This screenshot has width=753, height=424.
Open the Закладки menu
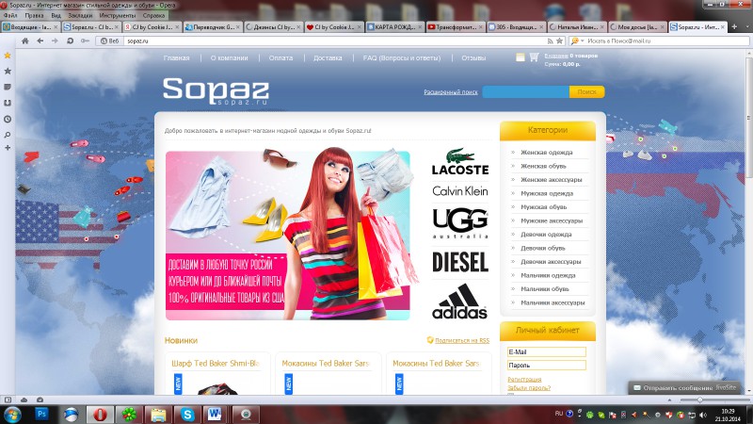pos(80,15)
